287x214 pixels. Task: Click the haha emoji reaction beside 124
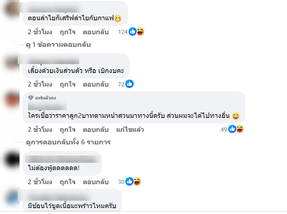click(x=140, y=32)
